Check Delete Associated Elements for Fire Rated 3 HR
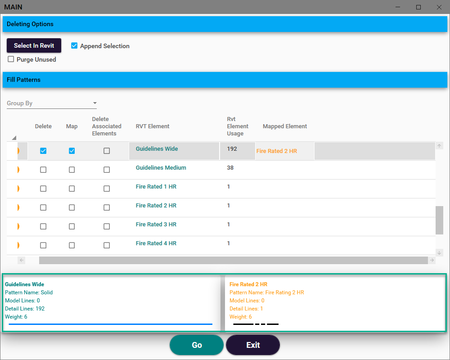The width and height of the screenshot is (450, 360). pos(107,226)
